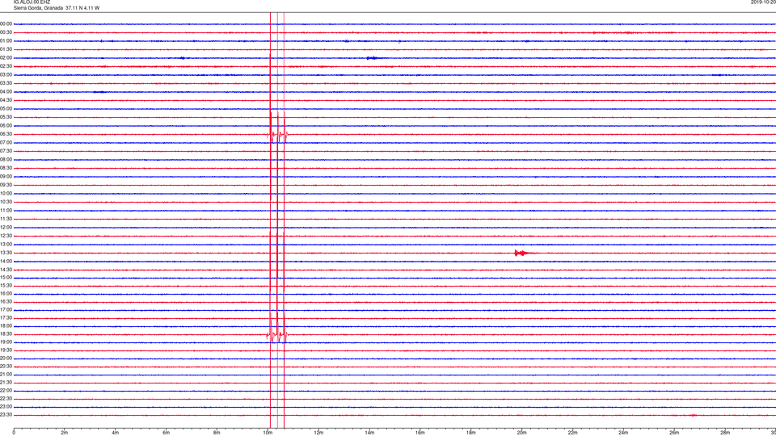Click the small event at 14m on the 02:00 trace
776x436 pixels.
pyautogui.click(x=373, y=58)
